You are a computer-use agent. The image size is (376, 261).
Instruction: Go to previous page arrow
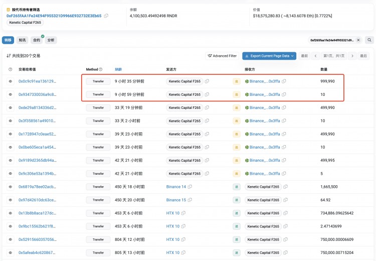[315, 56]
